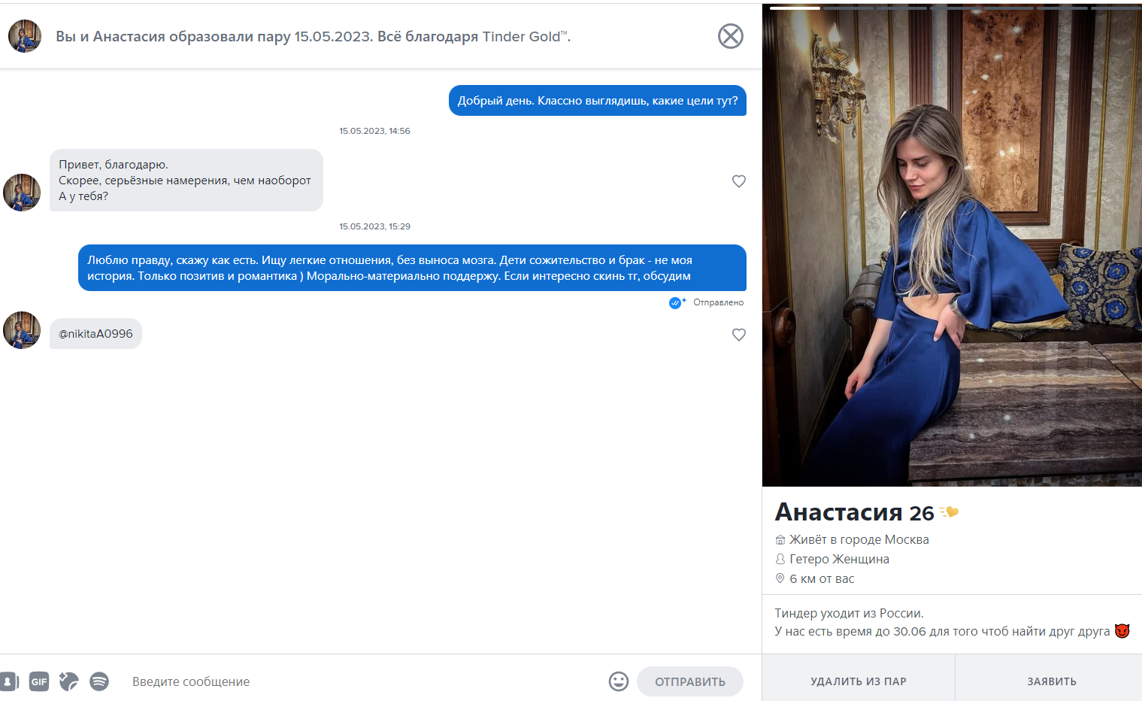
Task: Click Anastasia's large profile photo
Action: (952, 245)
